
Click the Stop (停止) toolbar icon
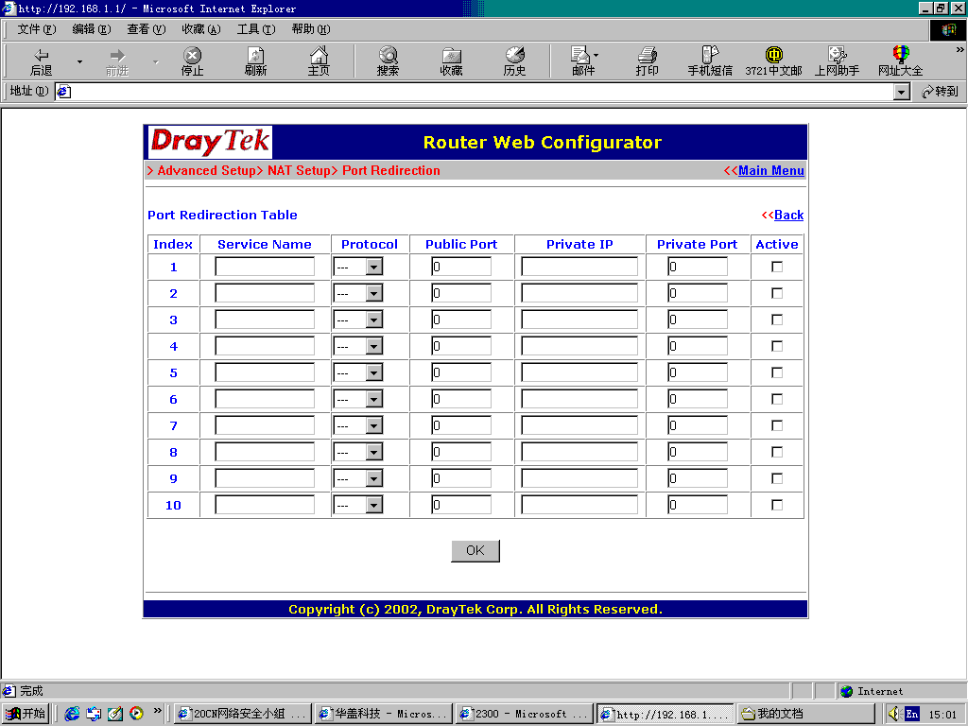(193, 61)
